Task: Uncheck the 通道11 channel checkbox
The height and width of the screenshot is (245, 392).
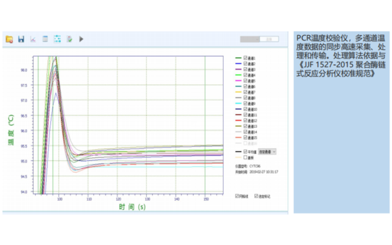Action: 245,115
